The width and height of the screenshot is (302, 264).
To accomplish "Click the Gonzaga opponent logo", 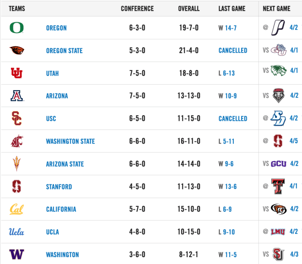I will pos(279,50).
